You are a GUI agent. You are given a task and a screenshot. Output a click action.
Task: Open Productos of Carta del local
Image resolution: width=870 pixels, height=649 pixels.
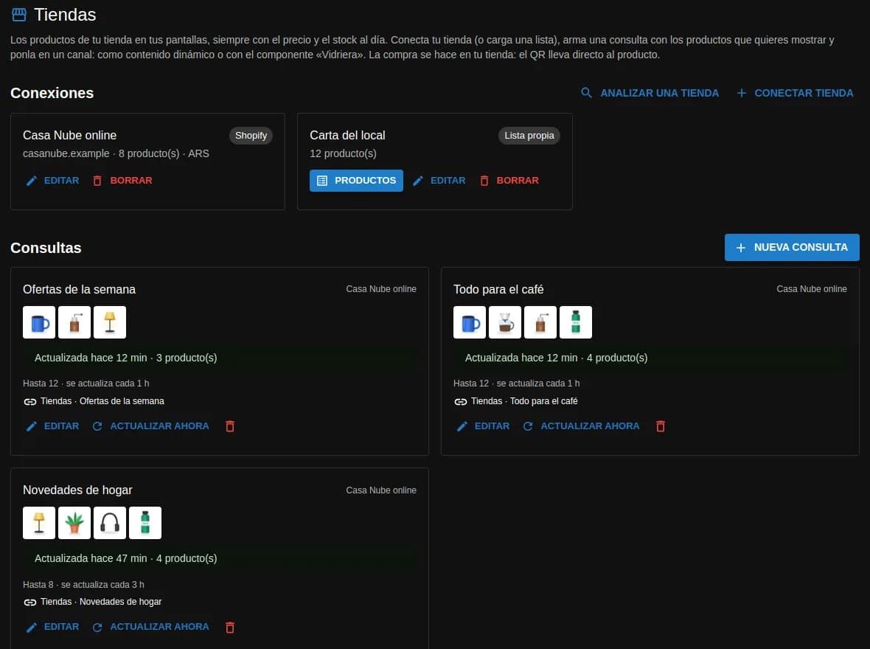pyautogui.click(x=356, y=181)
